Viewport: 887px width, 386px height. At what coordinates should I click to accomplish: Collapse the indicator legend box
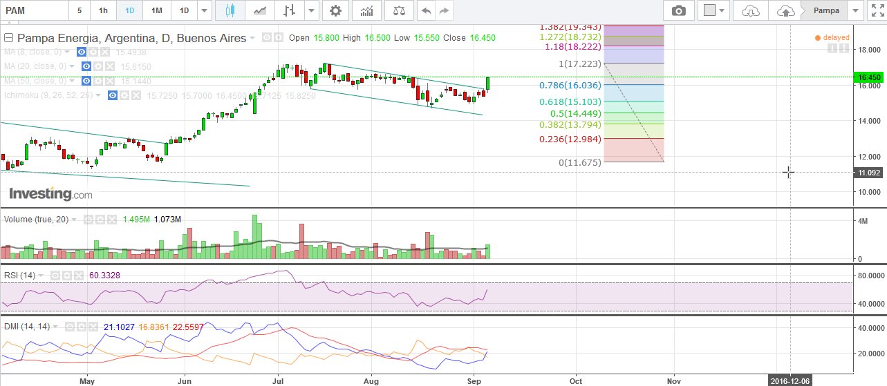click(x=9, y=38)
